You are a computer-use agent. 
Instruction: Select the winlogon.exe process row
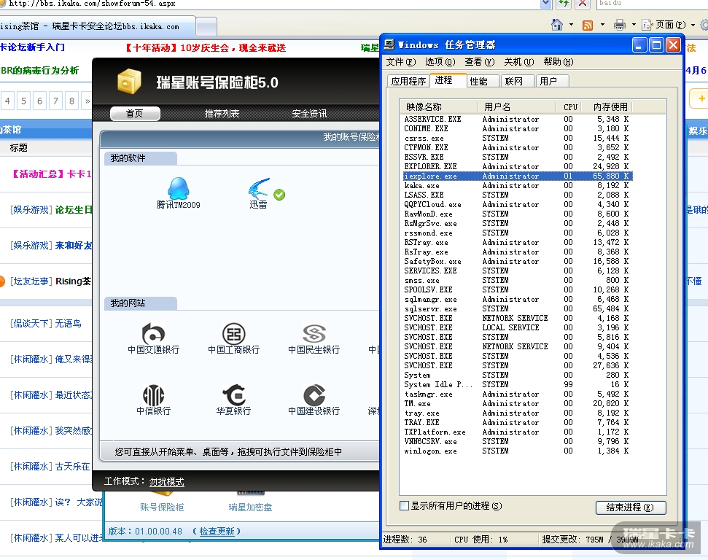pyautogui.click(x=518, y=451)
